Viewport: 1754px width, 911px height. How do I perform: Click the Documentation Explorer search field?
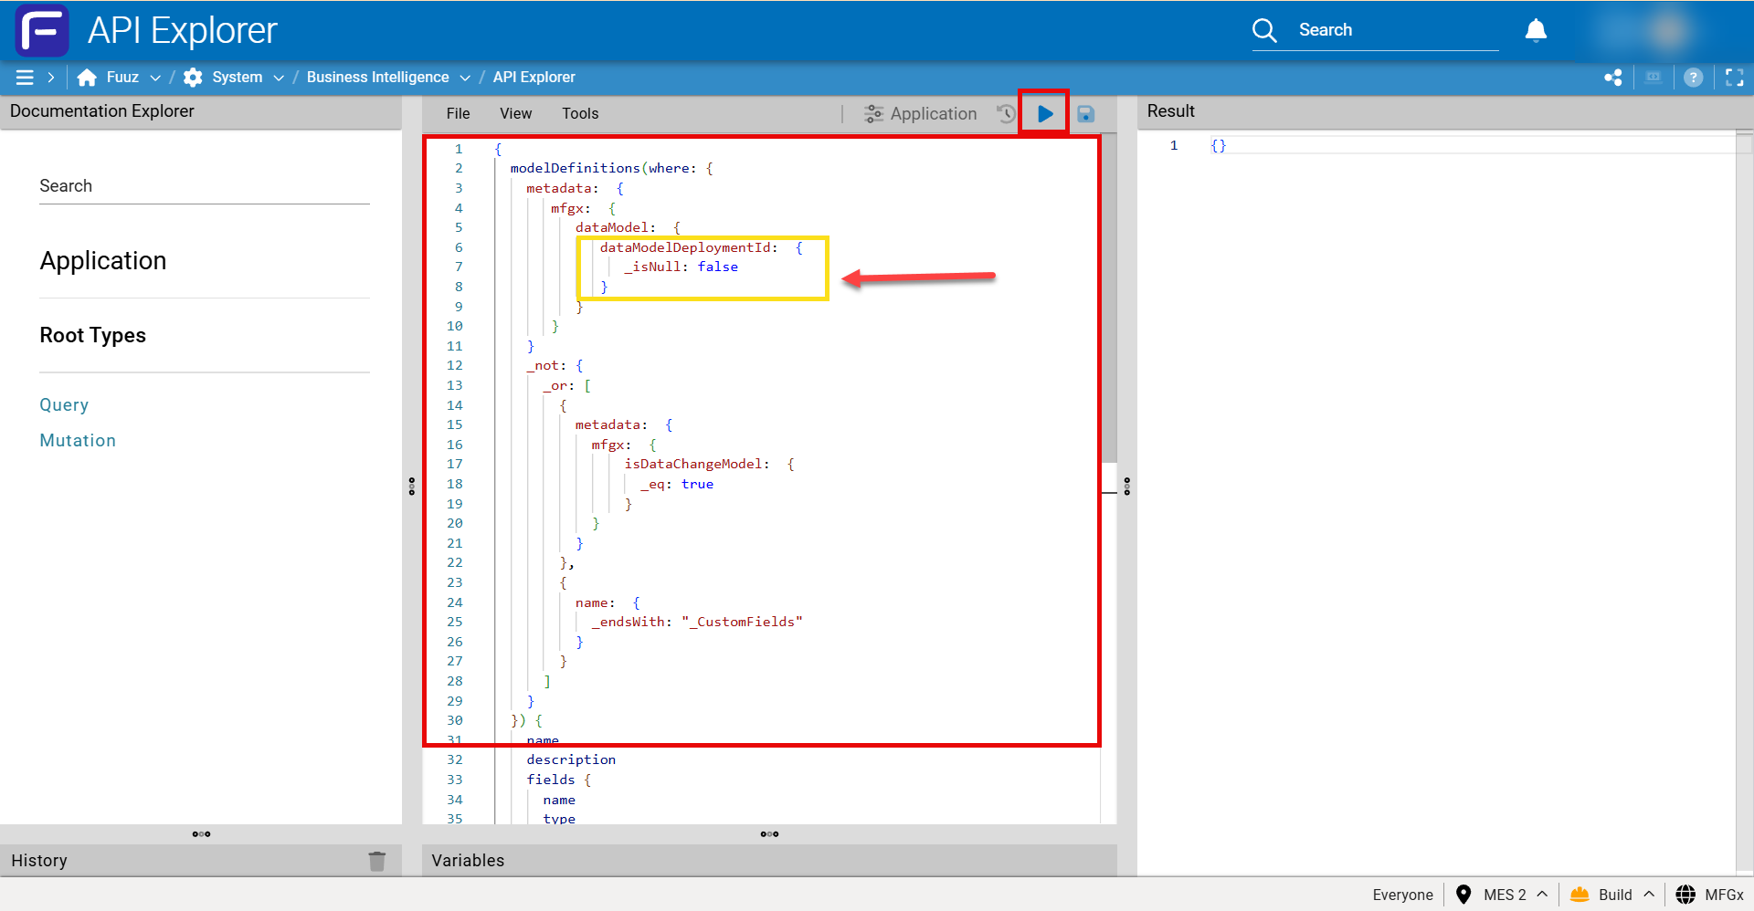pyautogui.click(x=204, y=186)
